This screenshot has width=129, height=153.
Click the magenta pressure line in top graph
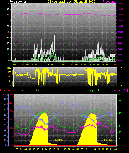coord(64,14)
